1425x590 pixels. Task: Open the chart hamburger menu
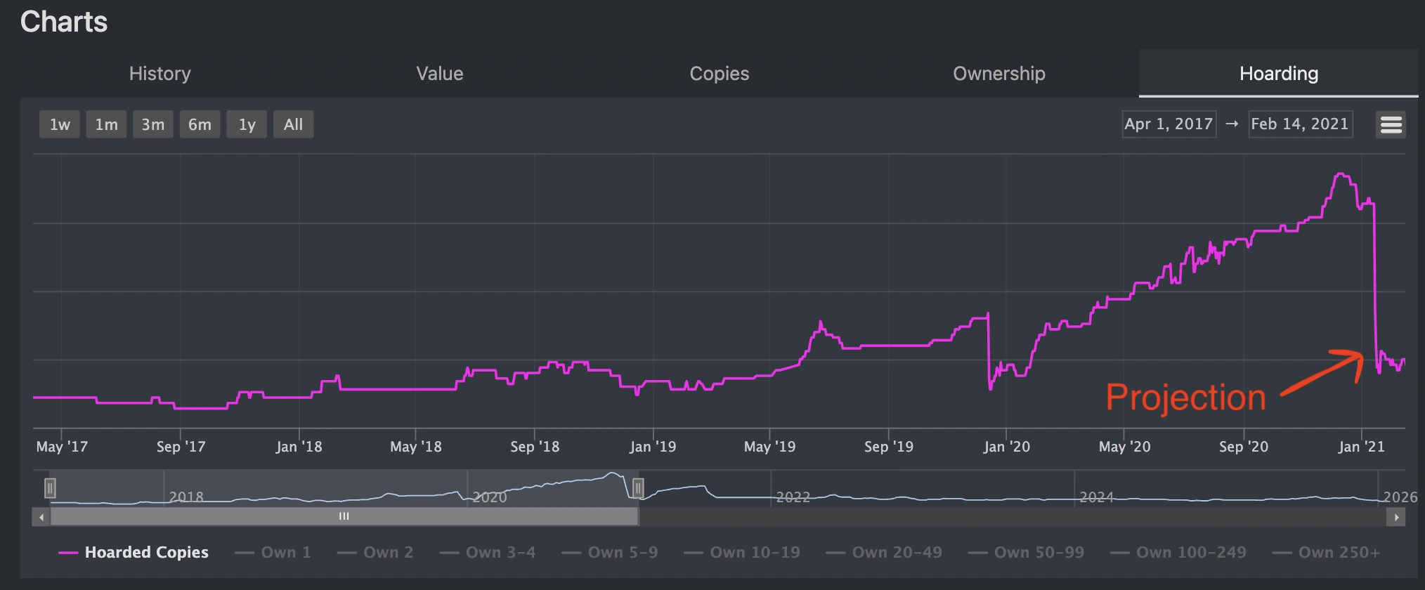pos(1391,124)
